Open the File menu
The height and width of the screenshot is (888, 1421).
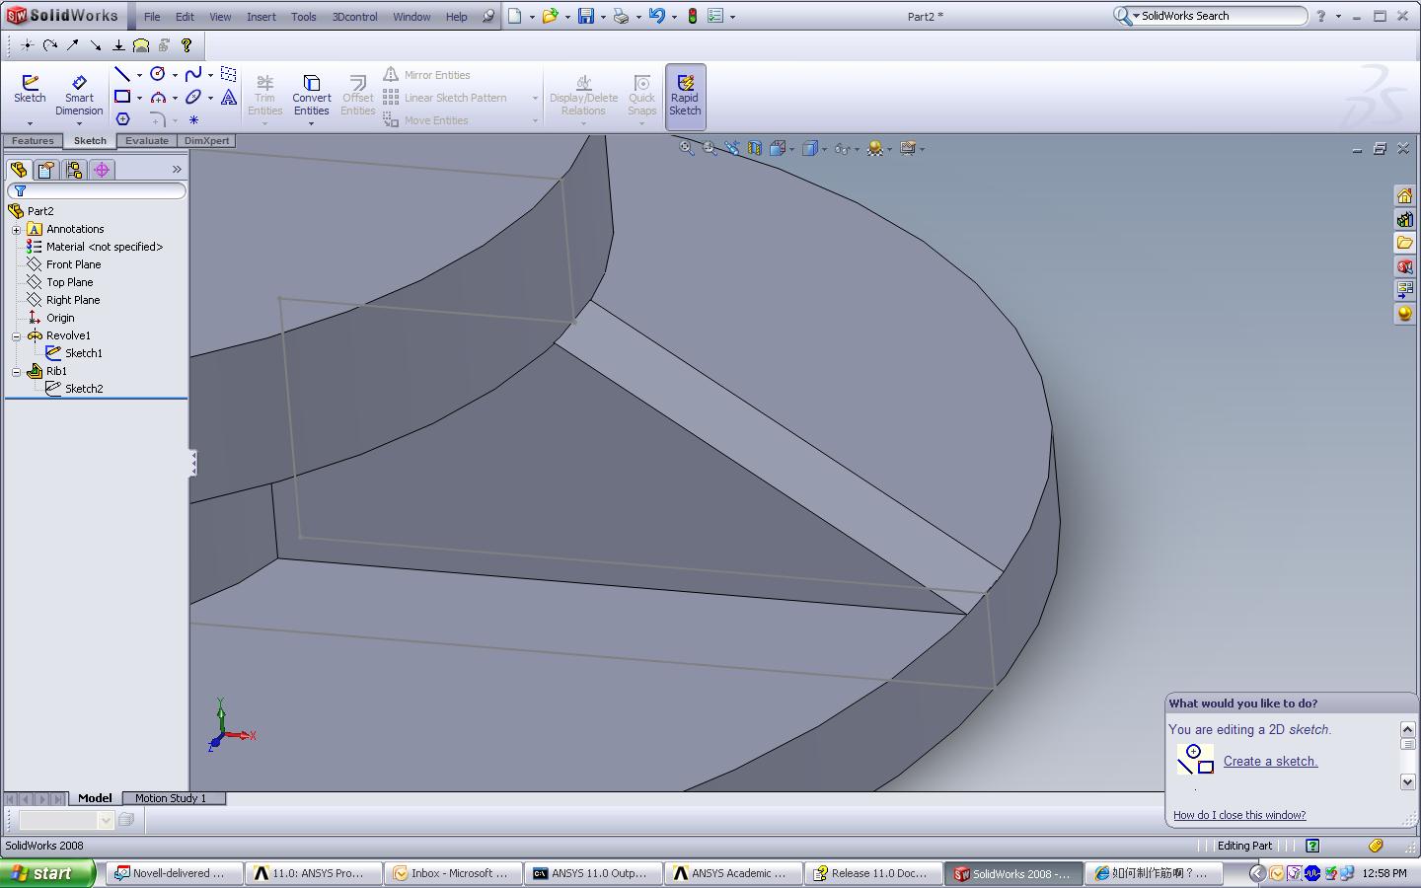tap(152, 17)
